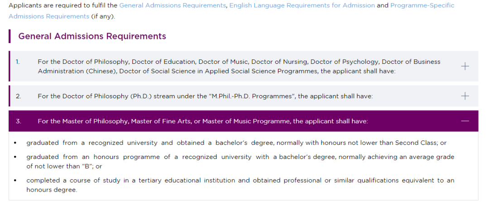Open the General Admissions Requirements link
Viewport: 489px width, 202px height.
pyautogui.click(x=173, y=5)
